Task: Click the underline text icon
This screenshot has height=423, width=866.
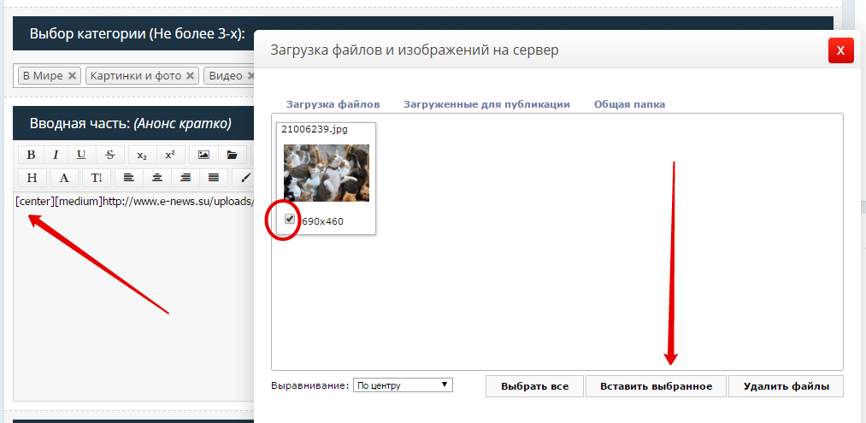Action: click(81, 155)
